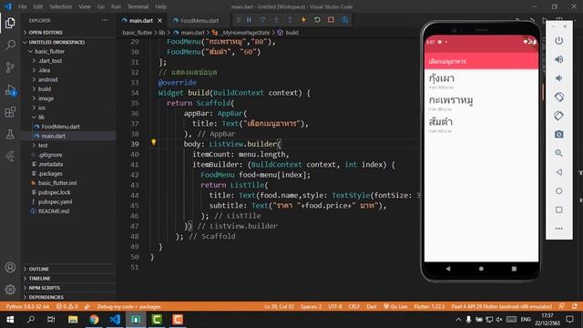Open the File menu
583x328 pixels.
point(22,6)
